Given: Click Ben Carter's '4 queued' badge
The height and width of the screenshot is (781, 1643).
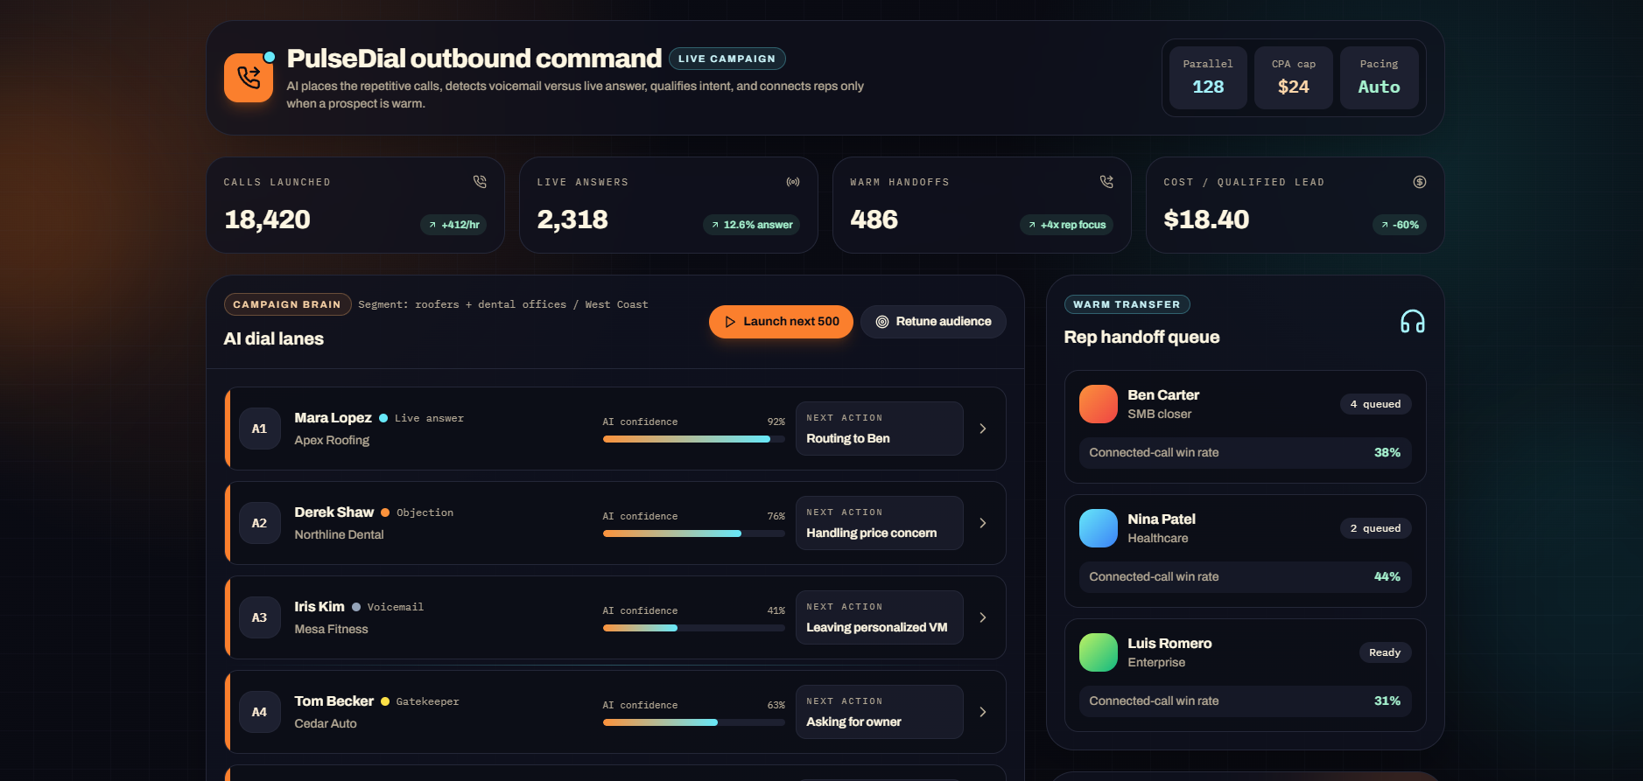Looking at the screenshot, I should coord(1375,404).
